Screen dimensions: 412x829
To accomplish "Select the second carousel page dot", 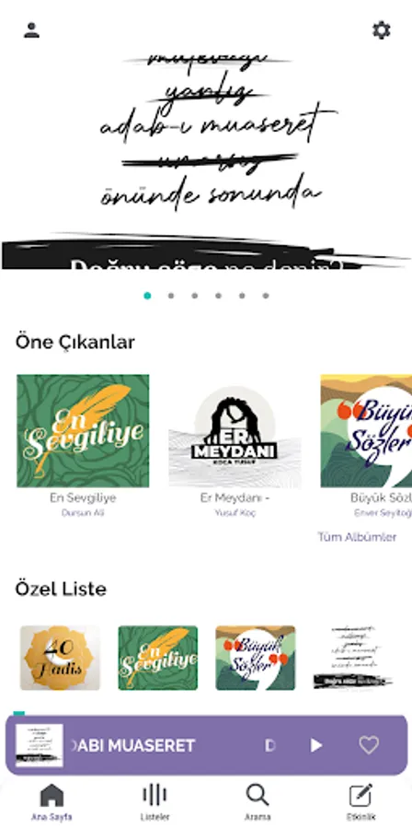I will click(x=171, y=296).
